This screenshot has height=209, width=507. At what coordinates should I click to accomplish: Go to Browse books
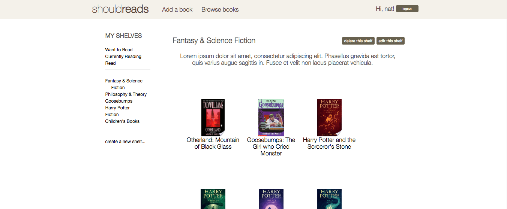220,10
